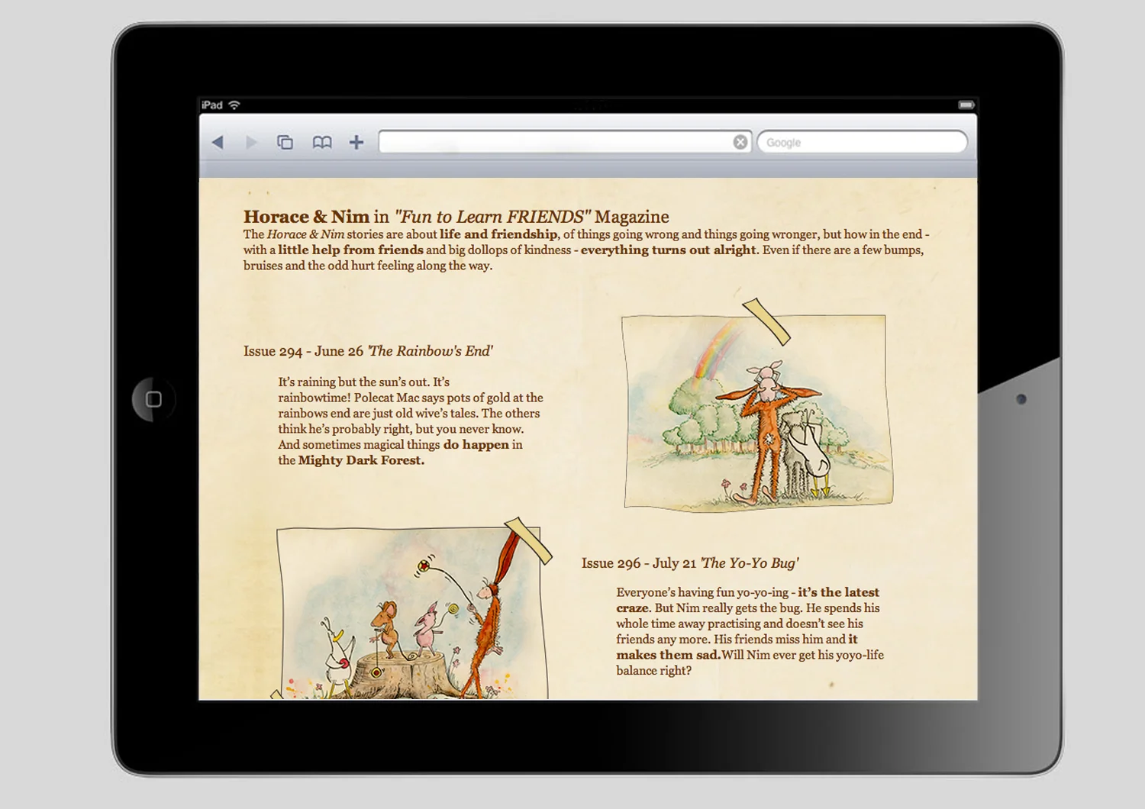
Task: Click 'it's the latest' bold text
Action: click(x=838, y=592)
